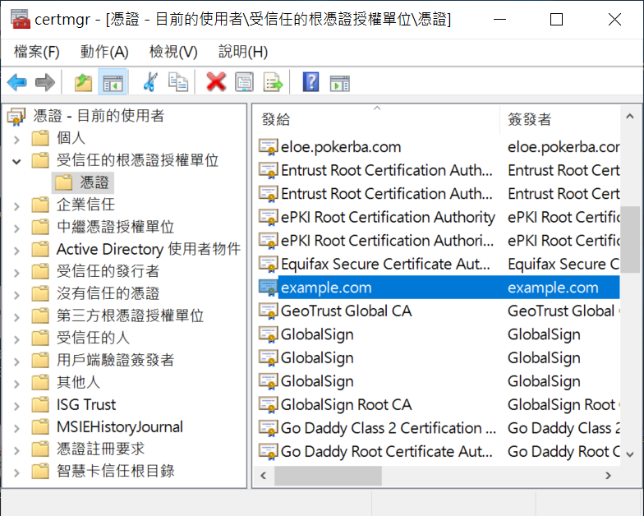This screenshot has height=516, width=644.
Task: Open Help with the question mark icon
Action: click(310, 82)
